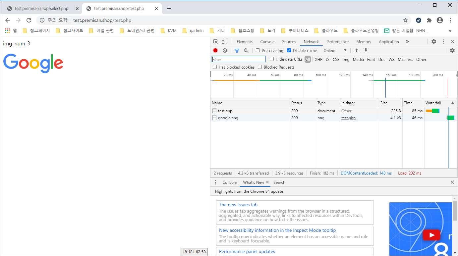Screen dimensions: 458x256
Task: Switch to the Console tab in DevTools top bar
Action: point(267,42)
